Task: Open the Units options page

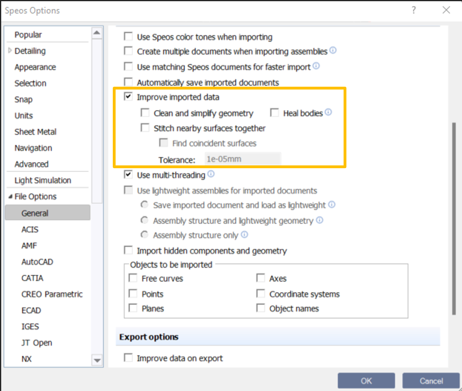Action: (24, 116)
